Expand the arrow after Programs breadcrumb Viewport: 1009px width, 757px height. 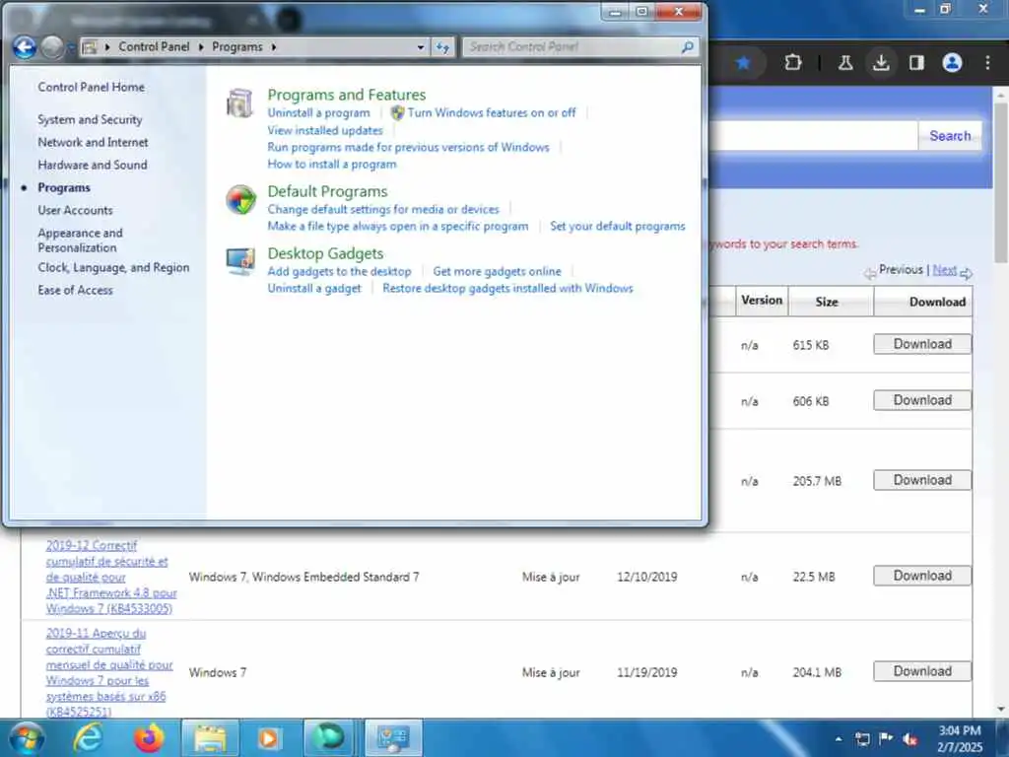click(274, 47)
